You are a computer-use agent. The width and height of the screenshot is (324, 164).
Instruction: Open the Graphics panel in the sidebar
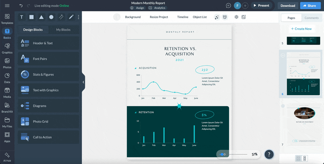(7, 48)
